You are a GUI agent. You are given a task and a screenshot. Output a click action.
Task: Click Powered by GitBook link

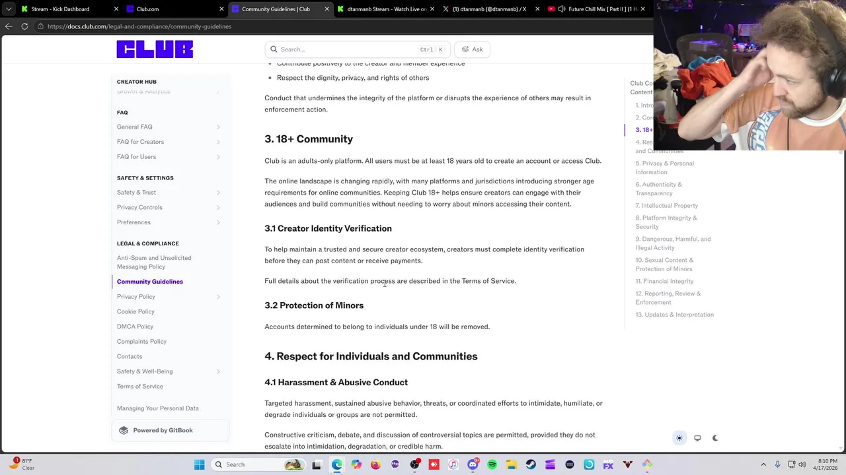tap(171, 430)
